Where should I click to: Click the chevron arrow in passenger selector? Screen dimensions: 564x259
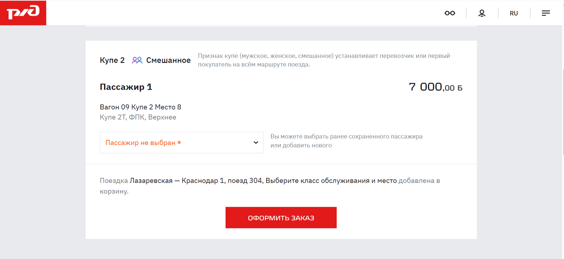point(256,143)
